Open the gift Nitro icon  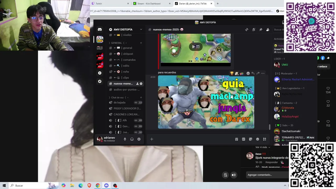(x=237, y=139)
